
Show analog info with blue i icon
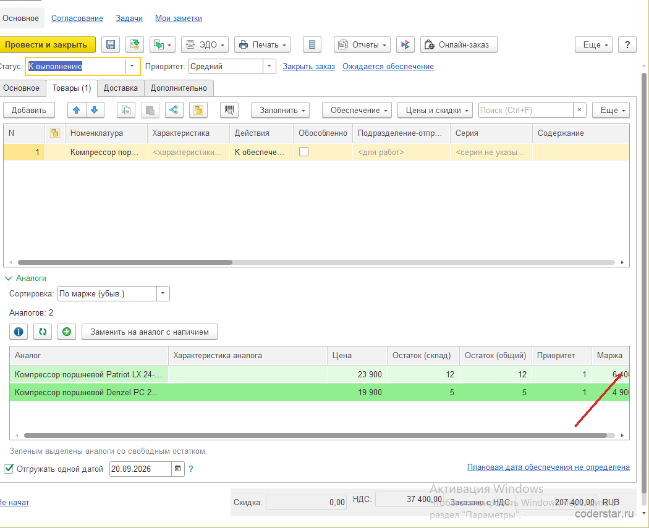click(19, 332)
